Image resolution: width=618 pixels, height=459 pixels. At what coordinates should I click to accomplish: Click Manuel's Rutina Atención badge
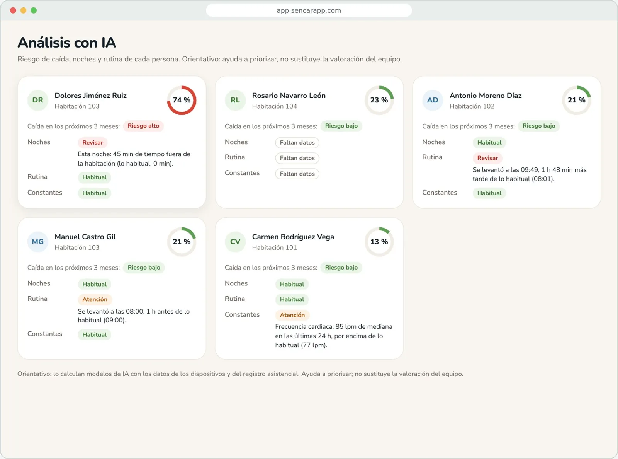[95, 299]
